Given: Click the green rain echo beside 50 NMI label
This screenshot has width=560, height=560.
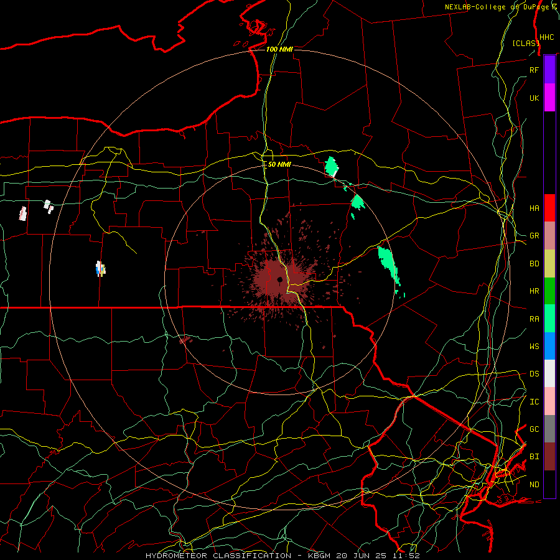Looking at the screenshot, I should [332, 166].
